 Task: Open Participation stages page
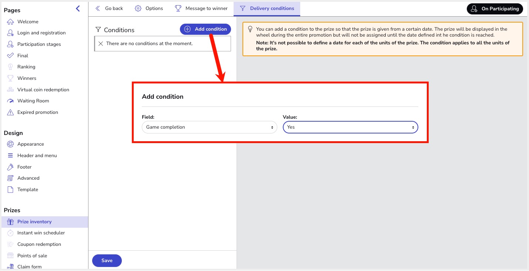pos(39,44)
